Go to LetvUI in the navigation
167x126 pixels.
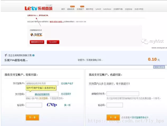click(x=98, y=9)
